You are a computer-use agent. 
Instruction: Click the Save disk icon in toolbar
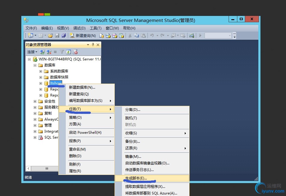pyautogui.click(x=57, y=35)
